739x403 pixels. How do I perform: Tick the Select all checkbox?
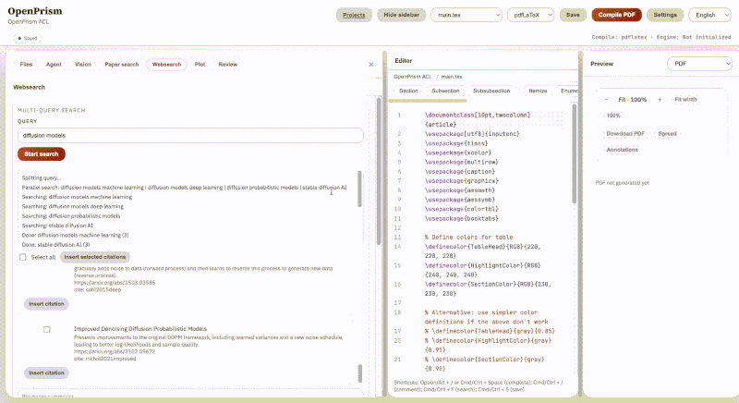[22, 257]
